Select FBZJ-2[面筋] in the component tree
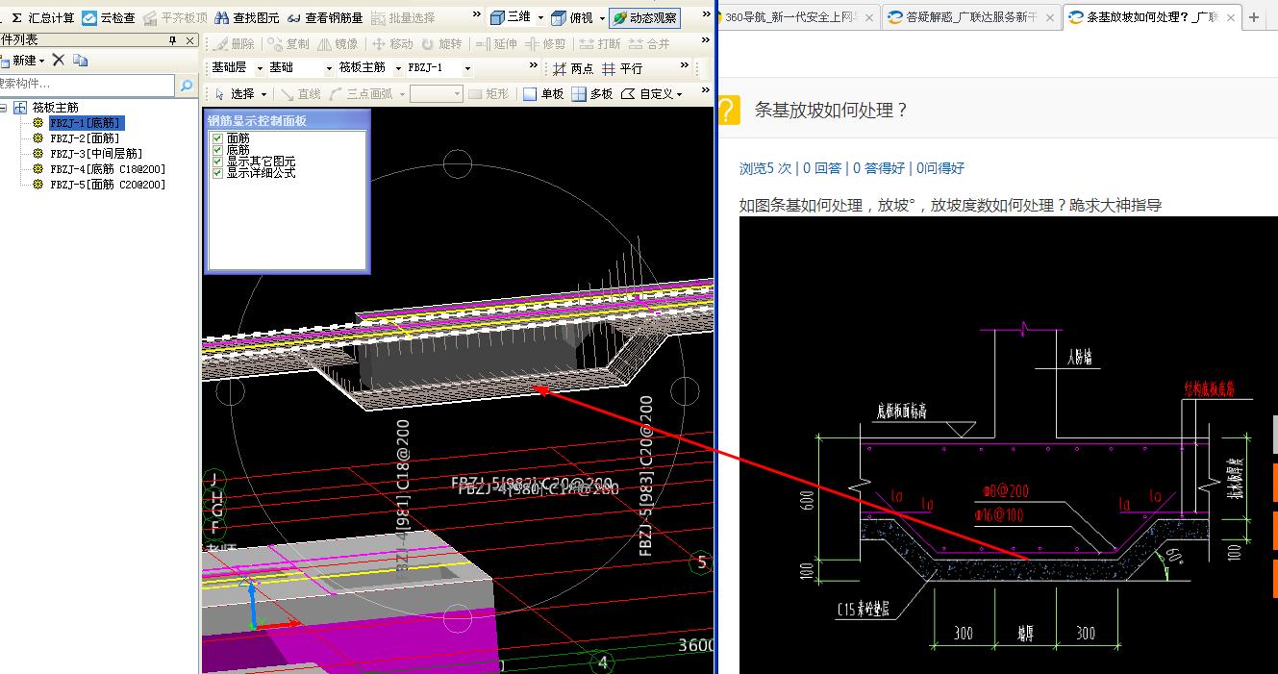This screenshot has height=674, width=1278. click(x=85, y=138)
